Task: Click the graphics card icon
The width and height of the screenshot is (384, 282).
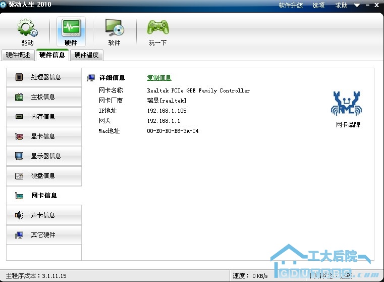Action: click(19, 136)
